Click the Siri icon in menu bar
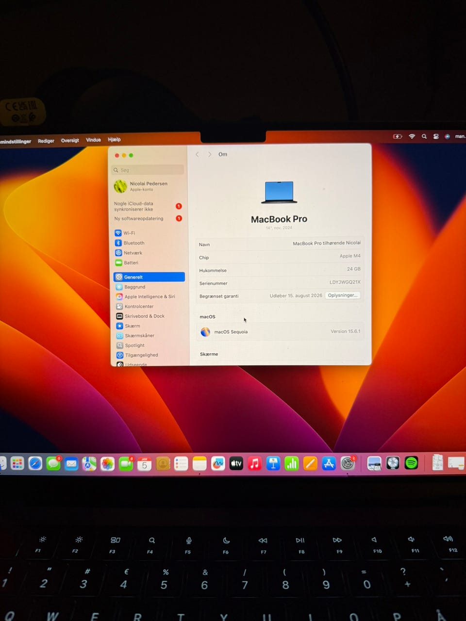 click(x=447, y=137)
